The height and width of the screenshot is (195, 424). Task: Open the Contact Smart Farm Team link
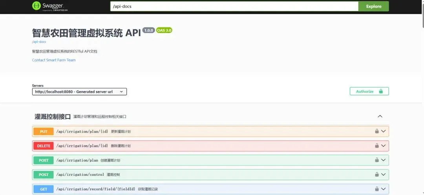point(54,60)
